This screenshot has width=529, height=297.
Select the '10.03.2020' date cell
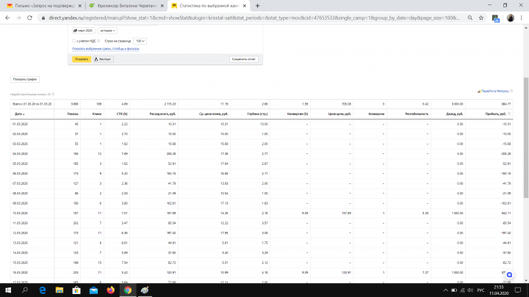tap(21, 213)
